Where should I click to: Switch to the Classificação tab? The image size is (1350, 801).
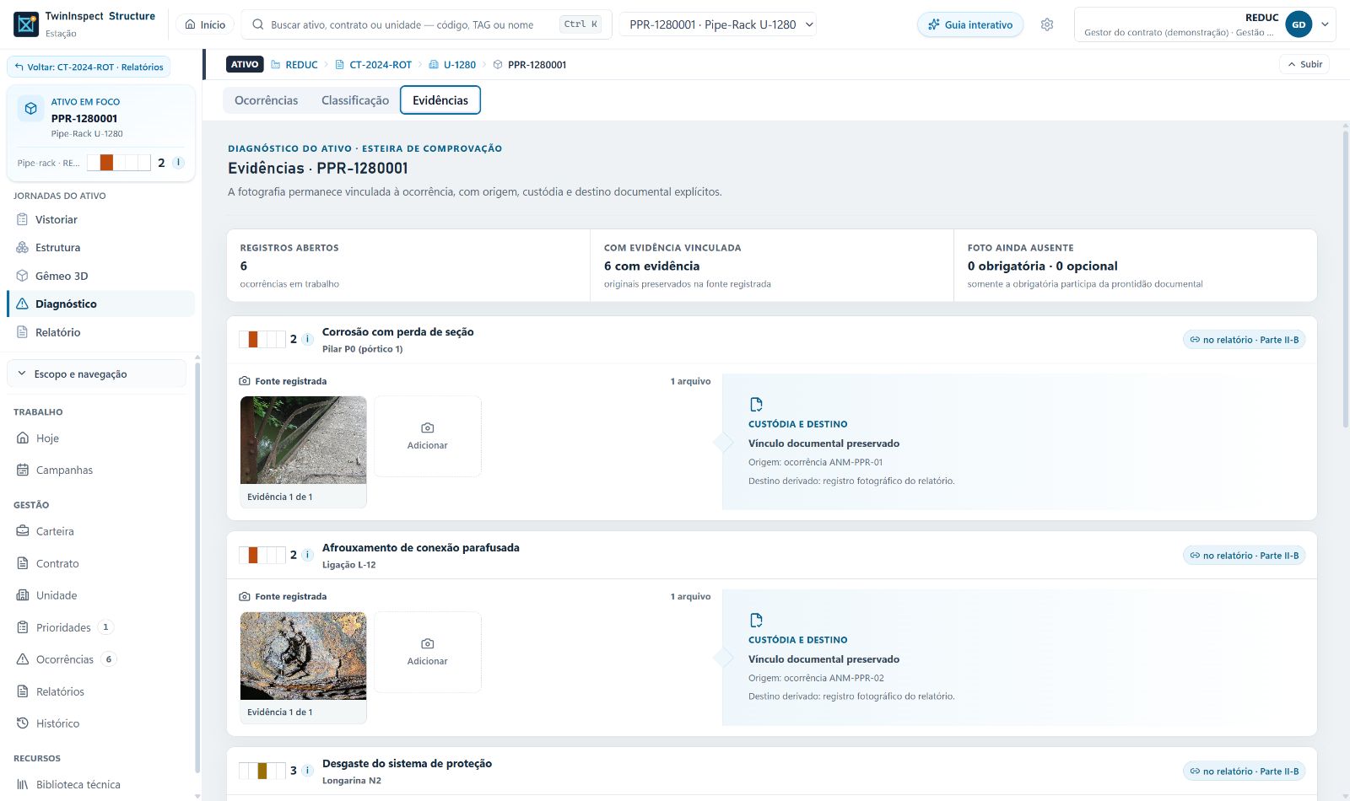coord(355,100)
